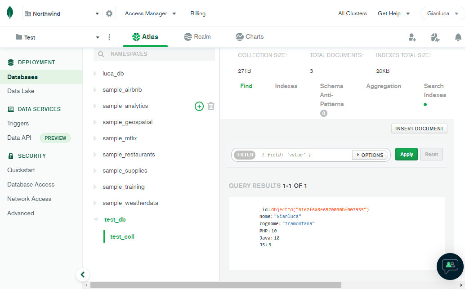Expand the sample_supplies database

[95, 171]
